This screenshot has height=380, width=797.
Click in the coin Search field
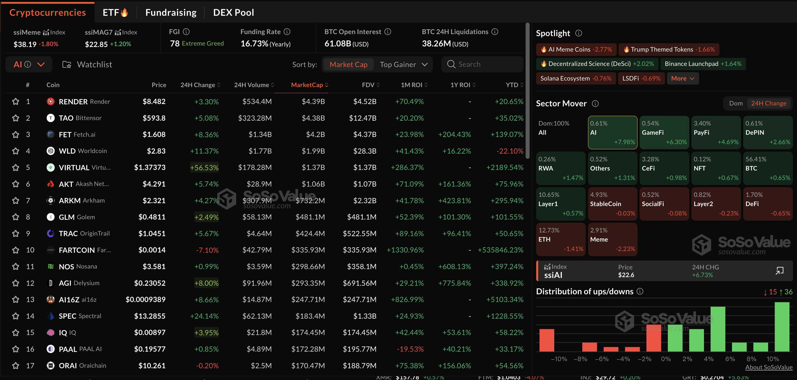[482, 64]
